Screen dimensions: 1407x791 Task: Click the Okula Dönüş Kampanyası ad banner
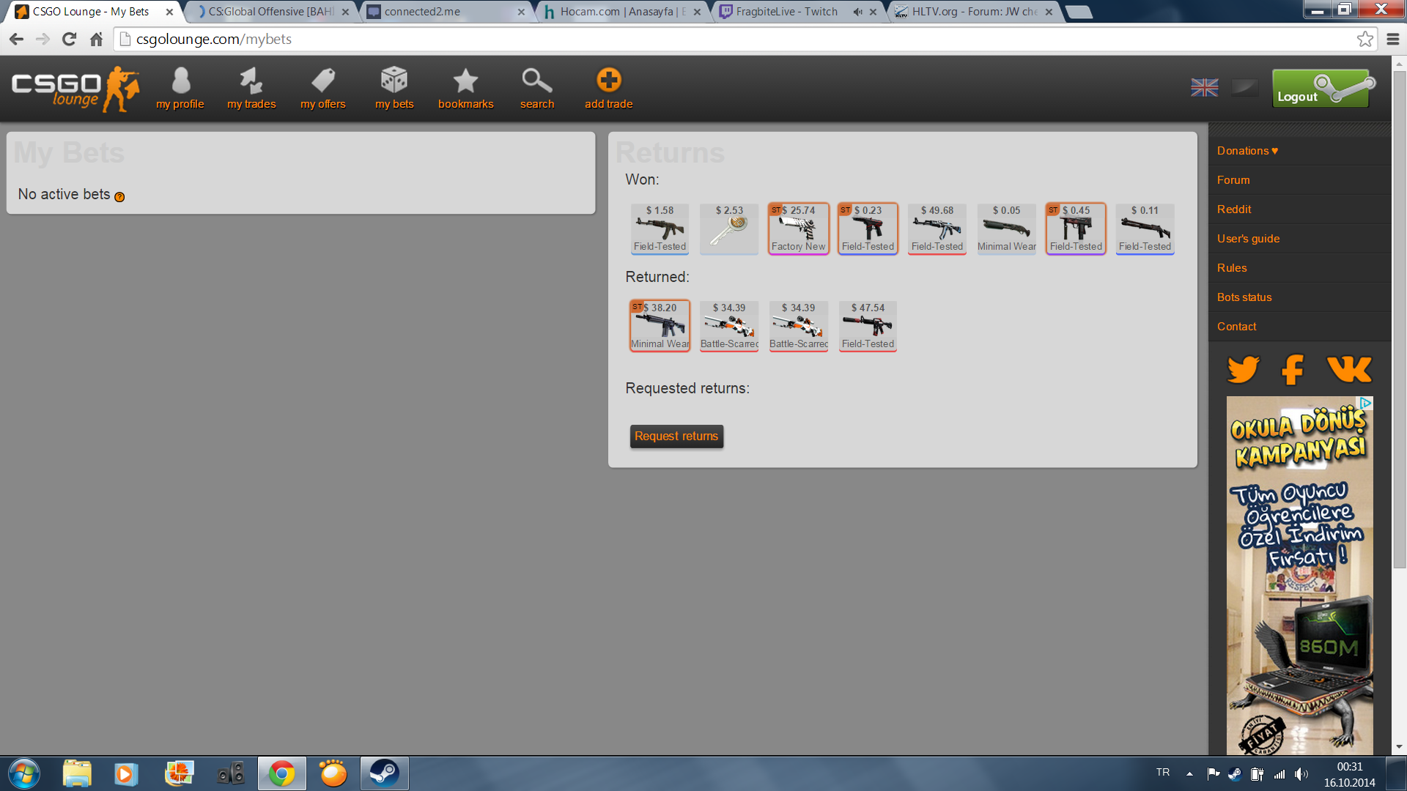point(1300,576)
